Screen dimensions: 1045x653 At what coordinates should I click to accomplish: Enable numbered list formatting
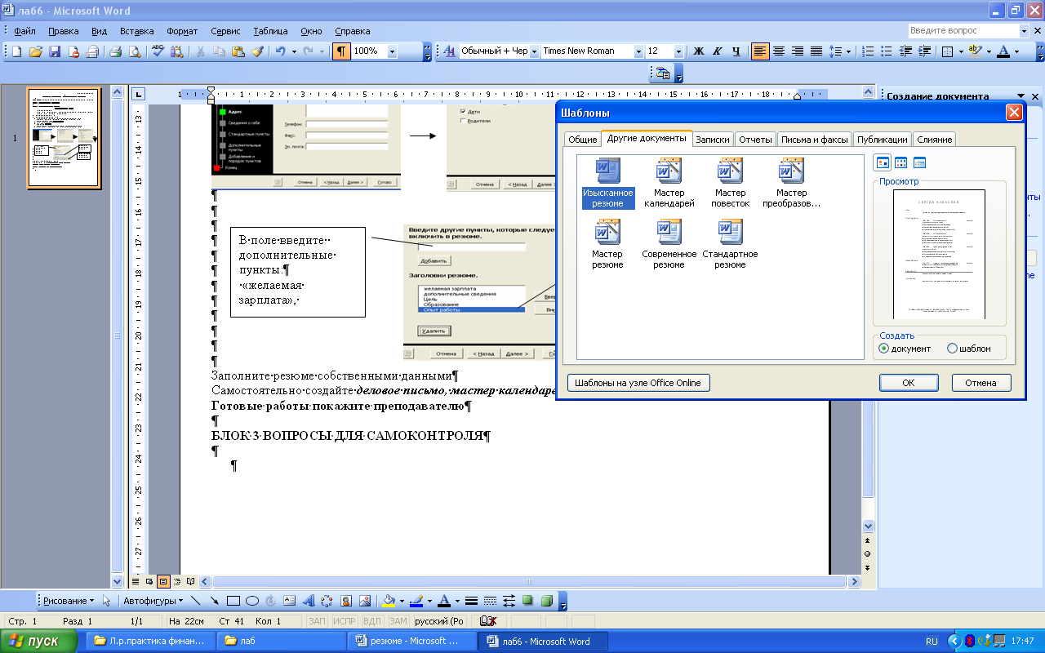pyautogui.click(x=867, y=51)
